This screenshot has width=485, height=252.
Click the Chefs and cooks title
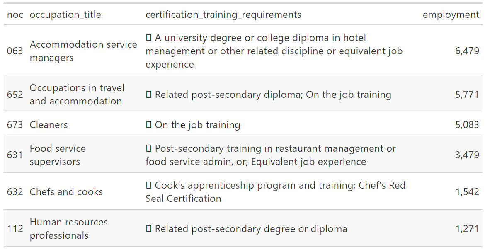[x=66, y=192]
